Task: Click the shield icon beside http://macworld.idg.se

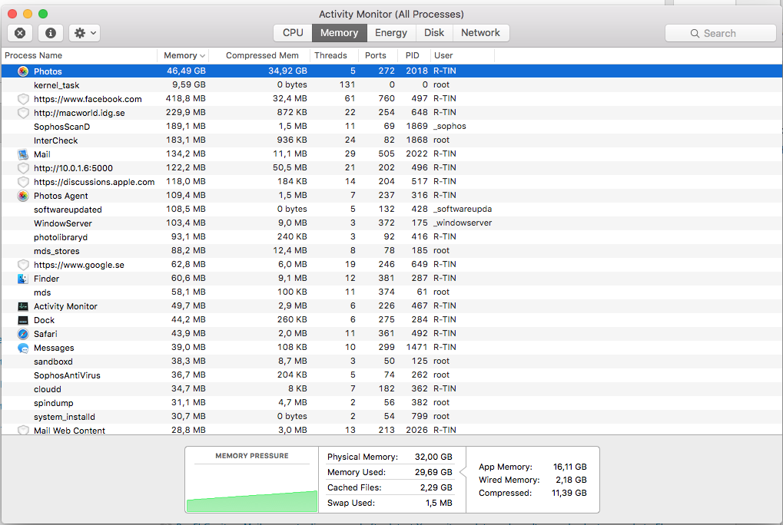Action: pyautogui.click(x=23, y=113)
